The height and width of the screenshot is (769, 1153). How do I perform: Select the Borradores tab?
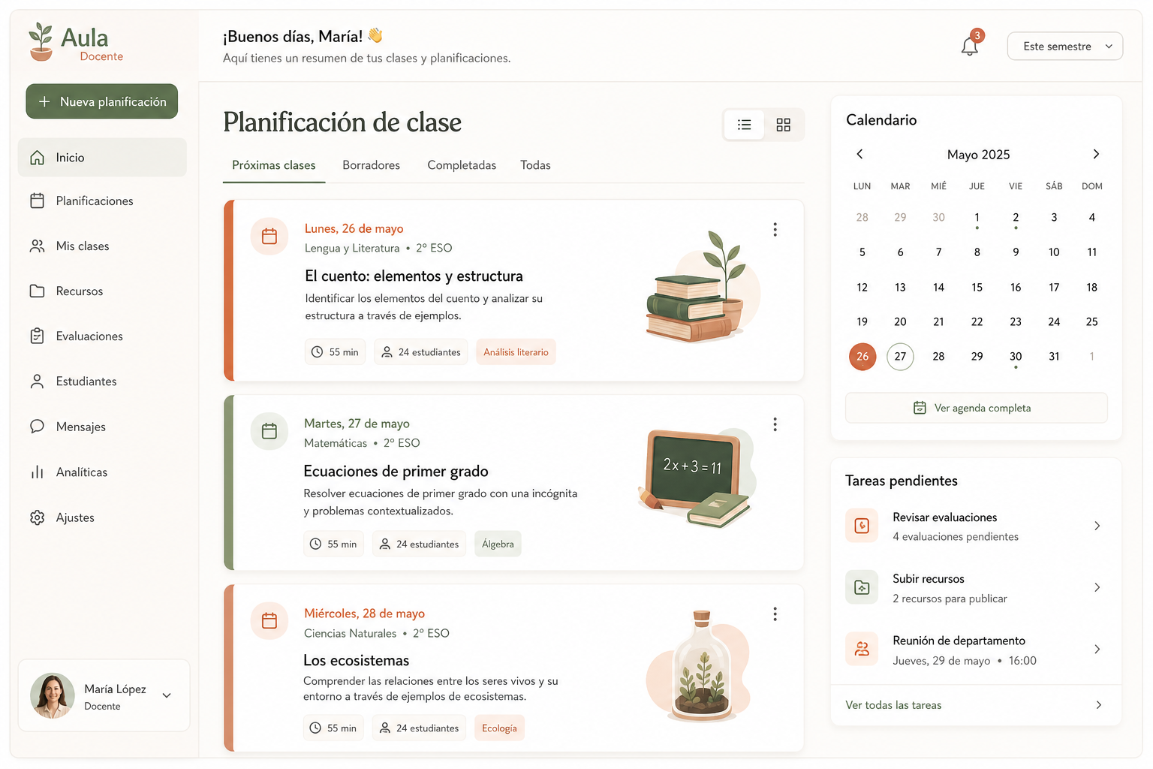click(x=371, y=165)
